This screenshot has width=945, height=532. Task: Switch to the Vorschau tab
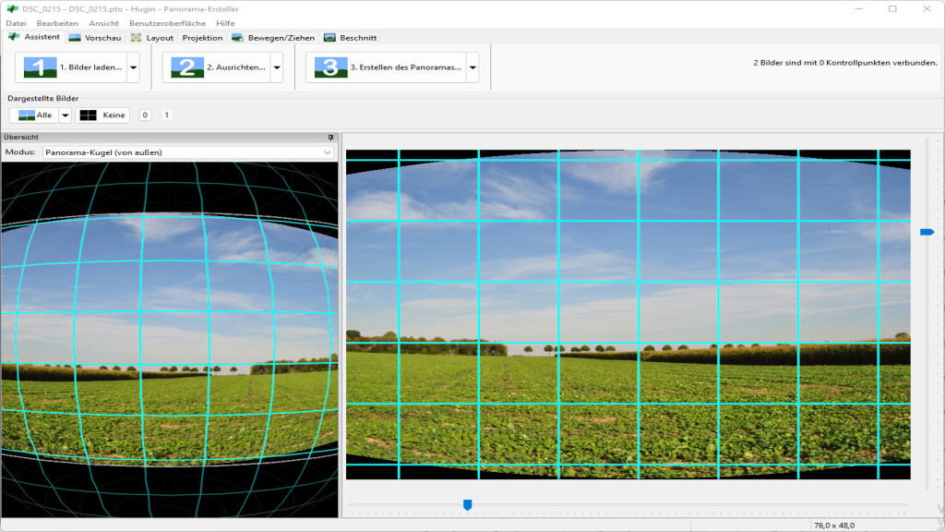[x=94, y=38]
